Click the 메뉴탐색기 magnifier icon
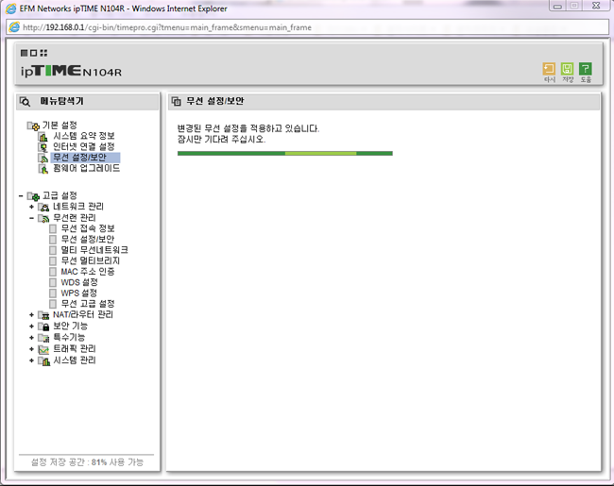 point(25,101)
